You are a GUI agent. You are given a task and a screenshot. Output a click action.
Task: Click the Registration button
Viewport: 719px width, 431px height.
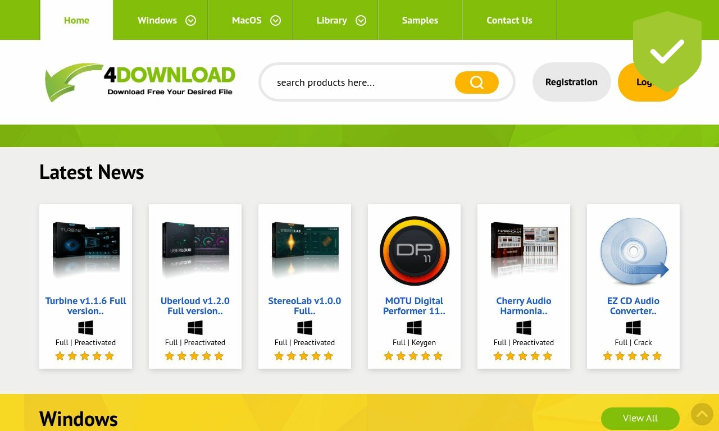(x=571, y=82)
